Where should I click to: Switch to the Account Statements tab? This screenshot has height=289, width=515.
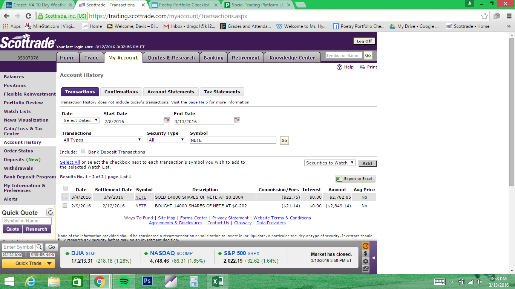(x=171, y=92)
